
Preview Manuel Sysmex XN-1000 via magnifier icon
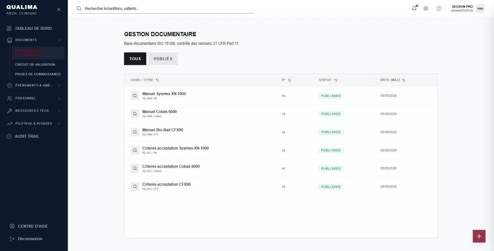coord(135,96)
